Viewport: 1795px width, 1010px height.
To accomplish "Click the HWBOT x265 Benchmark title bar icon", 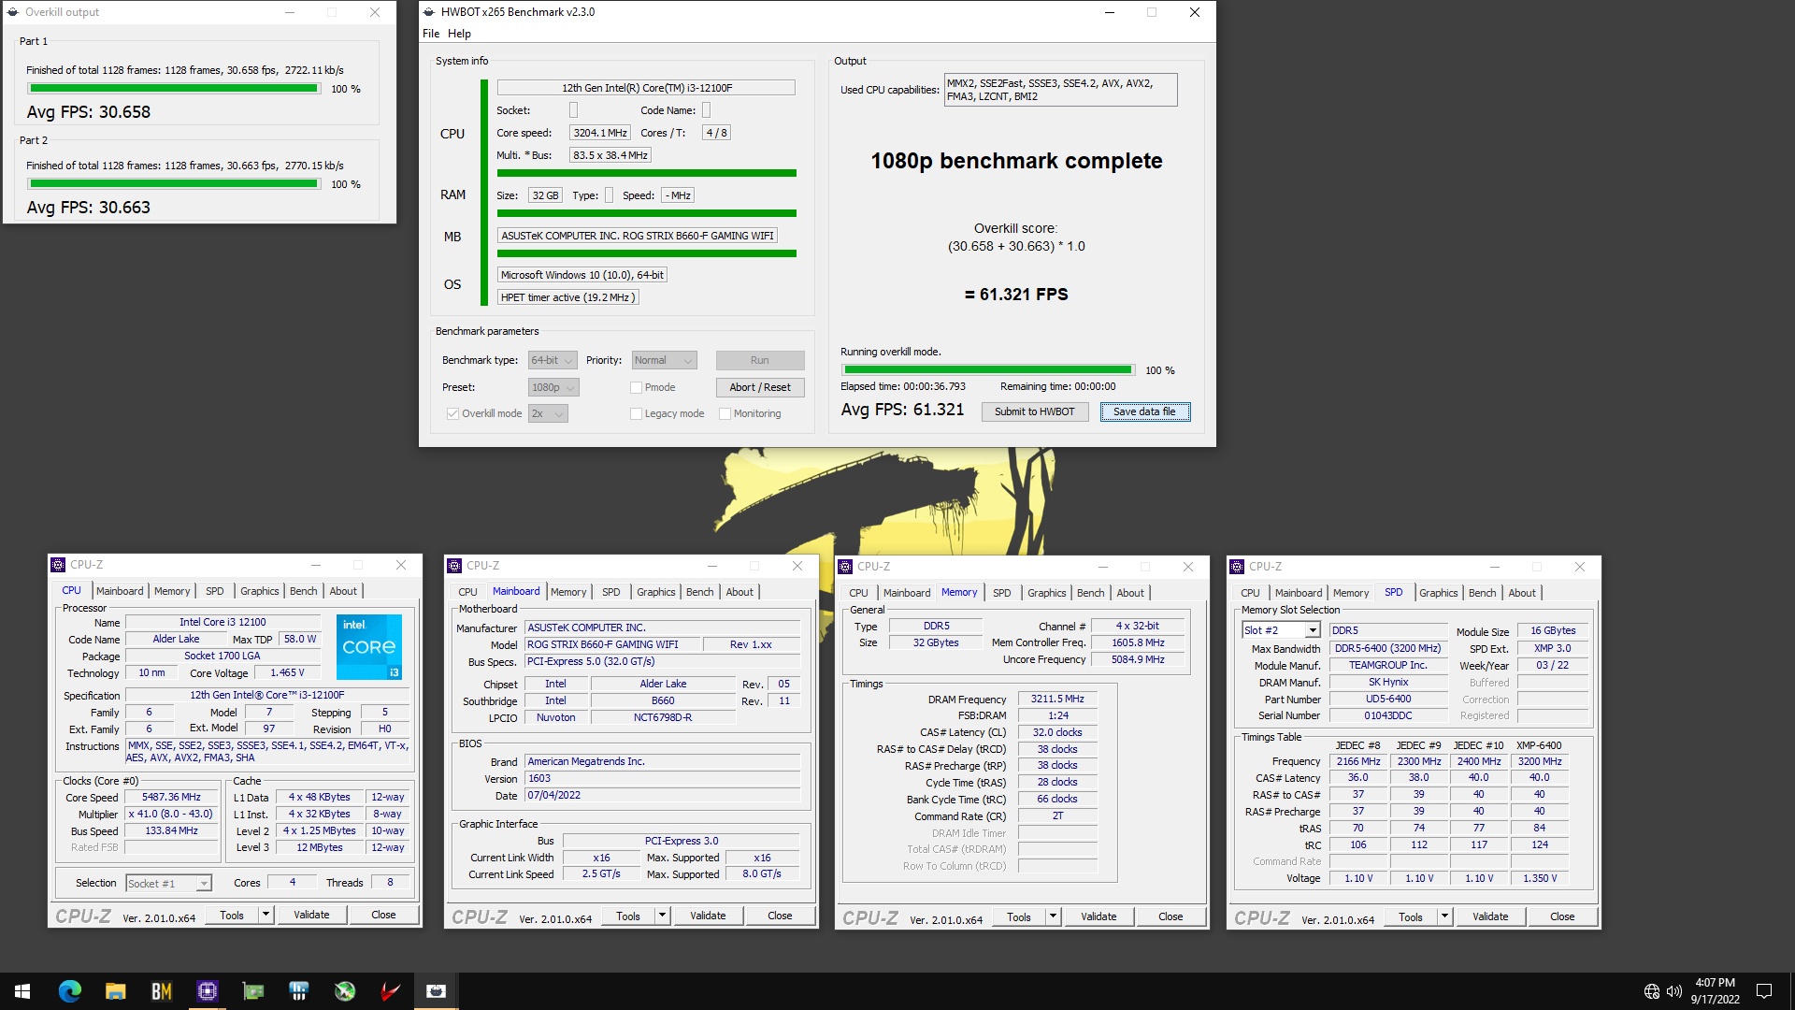I will pos(430,12).
